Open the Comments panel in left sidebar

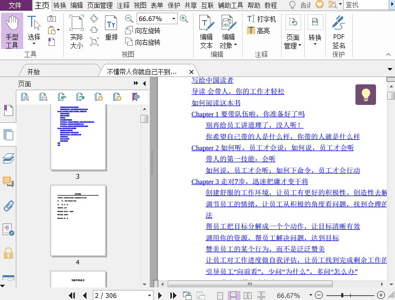click(8, 182)
